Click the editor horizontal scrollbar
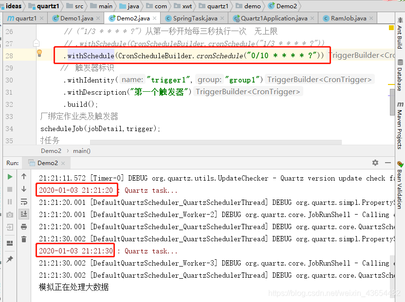Viewport: 405px width, 302px height. click(x=216, y=142)
